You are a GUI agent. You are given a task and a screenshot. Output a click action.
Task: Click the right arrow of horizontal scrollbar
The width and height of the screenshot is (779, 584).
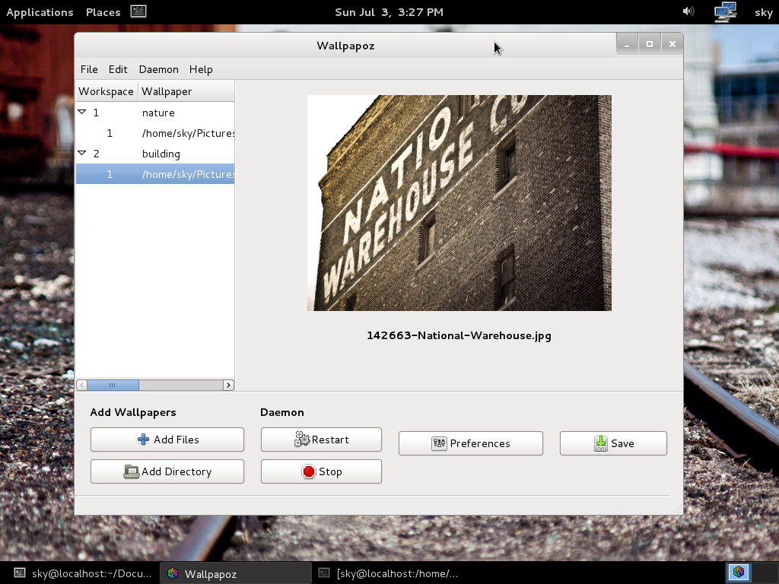point(228,385)
